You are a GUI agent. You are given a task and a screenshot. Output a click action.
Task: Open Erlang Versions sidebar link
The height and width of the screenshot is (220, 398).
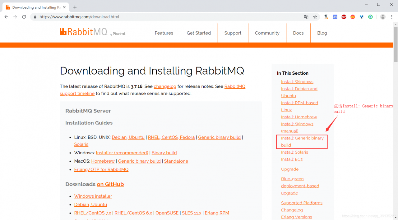296,217
